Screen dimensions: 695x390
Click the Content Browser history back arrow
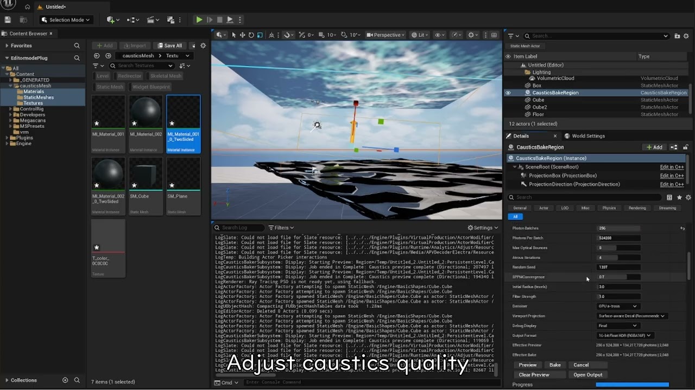[97, 56]
